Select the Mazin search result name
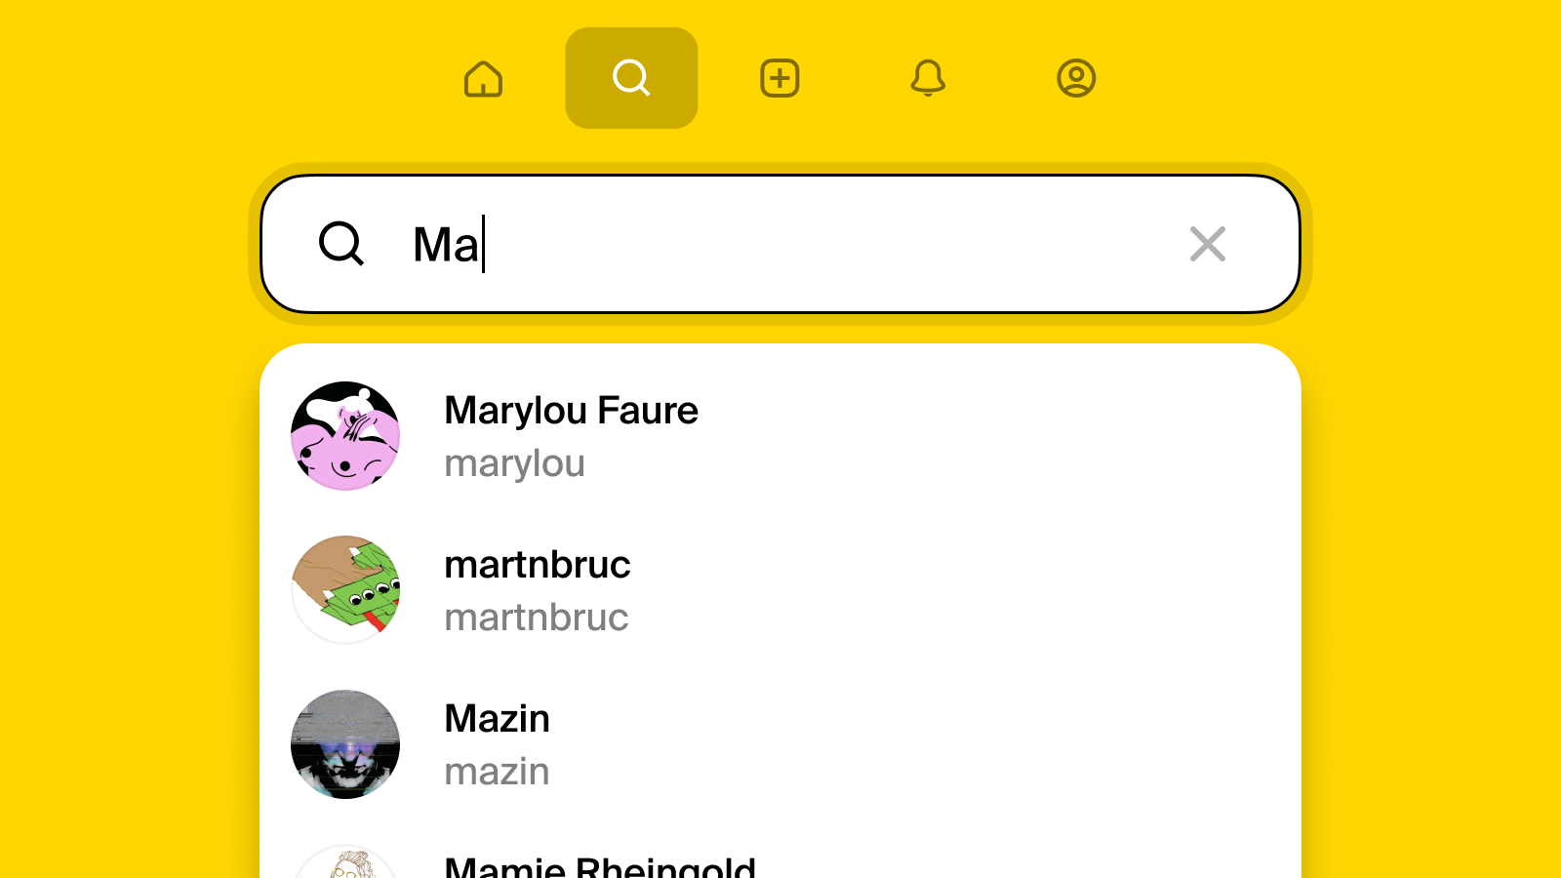 point(497,719)
